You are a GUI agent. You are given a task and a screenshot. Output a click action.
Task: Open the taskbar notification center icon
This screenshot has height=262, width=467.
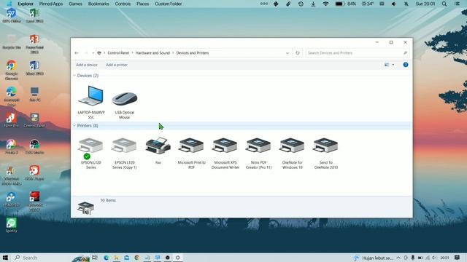(457, 258)
